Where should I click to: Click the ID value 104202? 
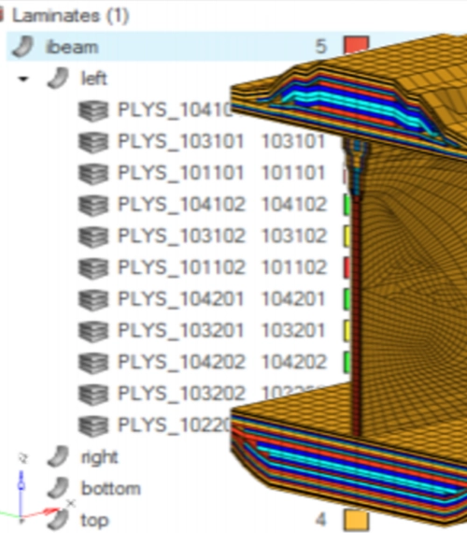[x=294, y=362]
